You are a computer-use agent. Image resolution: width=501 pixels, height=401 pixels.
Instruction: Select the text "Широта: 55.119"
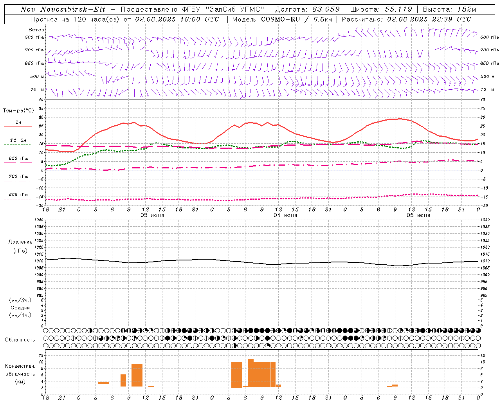(x=381, y=9)
